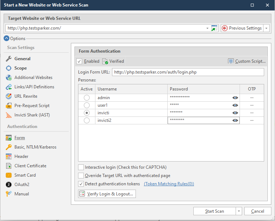The height and width of the screenshot is (221, 275).
Task: Select the Scope target icon
Action: click(x=9, y=68)
